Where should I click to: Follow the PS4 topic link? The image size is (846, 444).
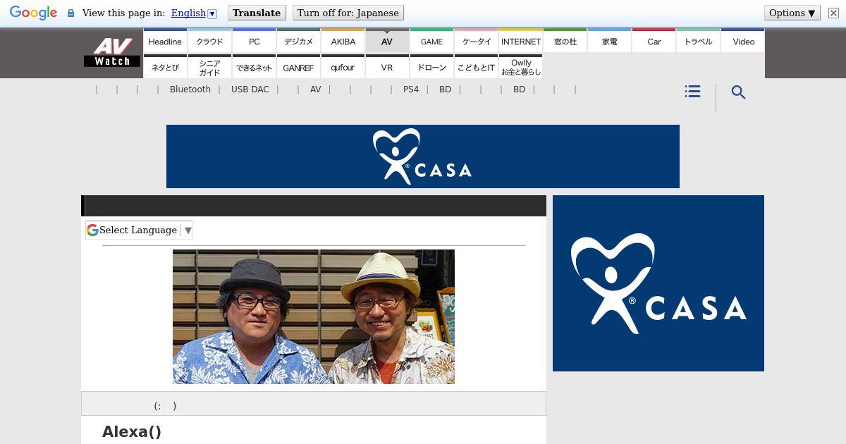(411, 90)
